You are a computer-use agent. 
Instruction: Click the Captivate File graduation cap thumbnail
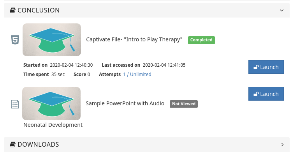coord(52,40)
